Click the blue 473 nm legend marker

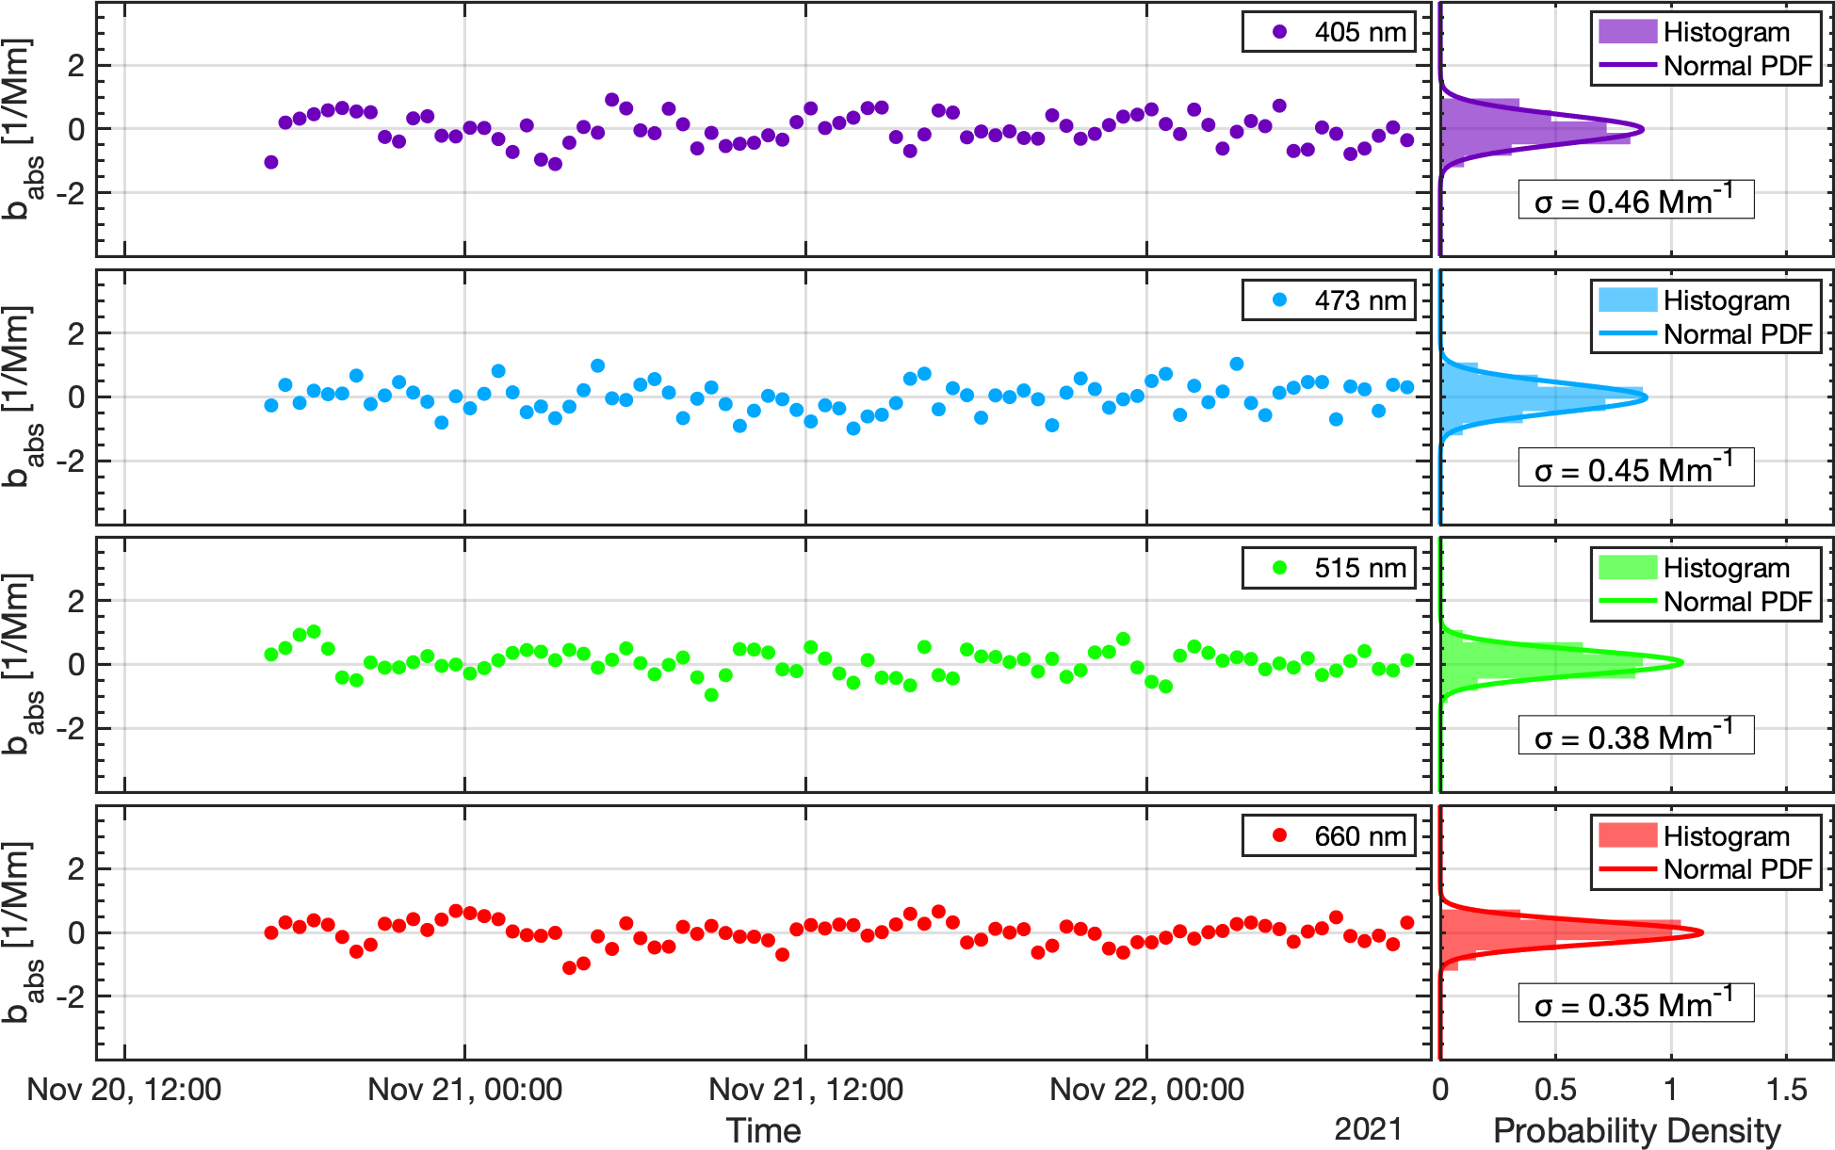pos(1279,300)
